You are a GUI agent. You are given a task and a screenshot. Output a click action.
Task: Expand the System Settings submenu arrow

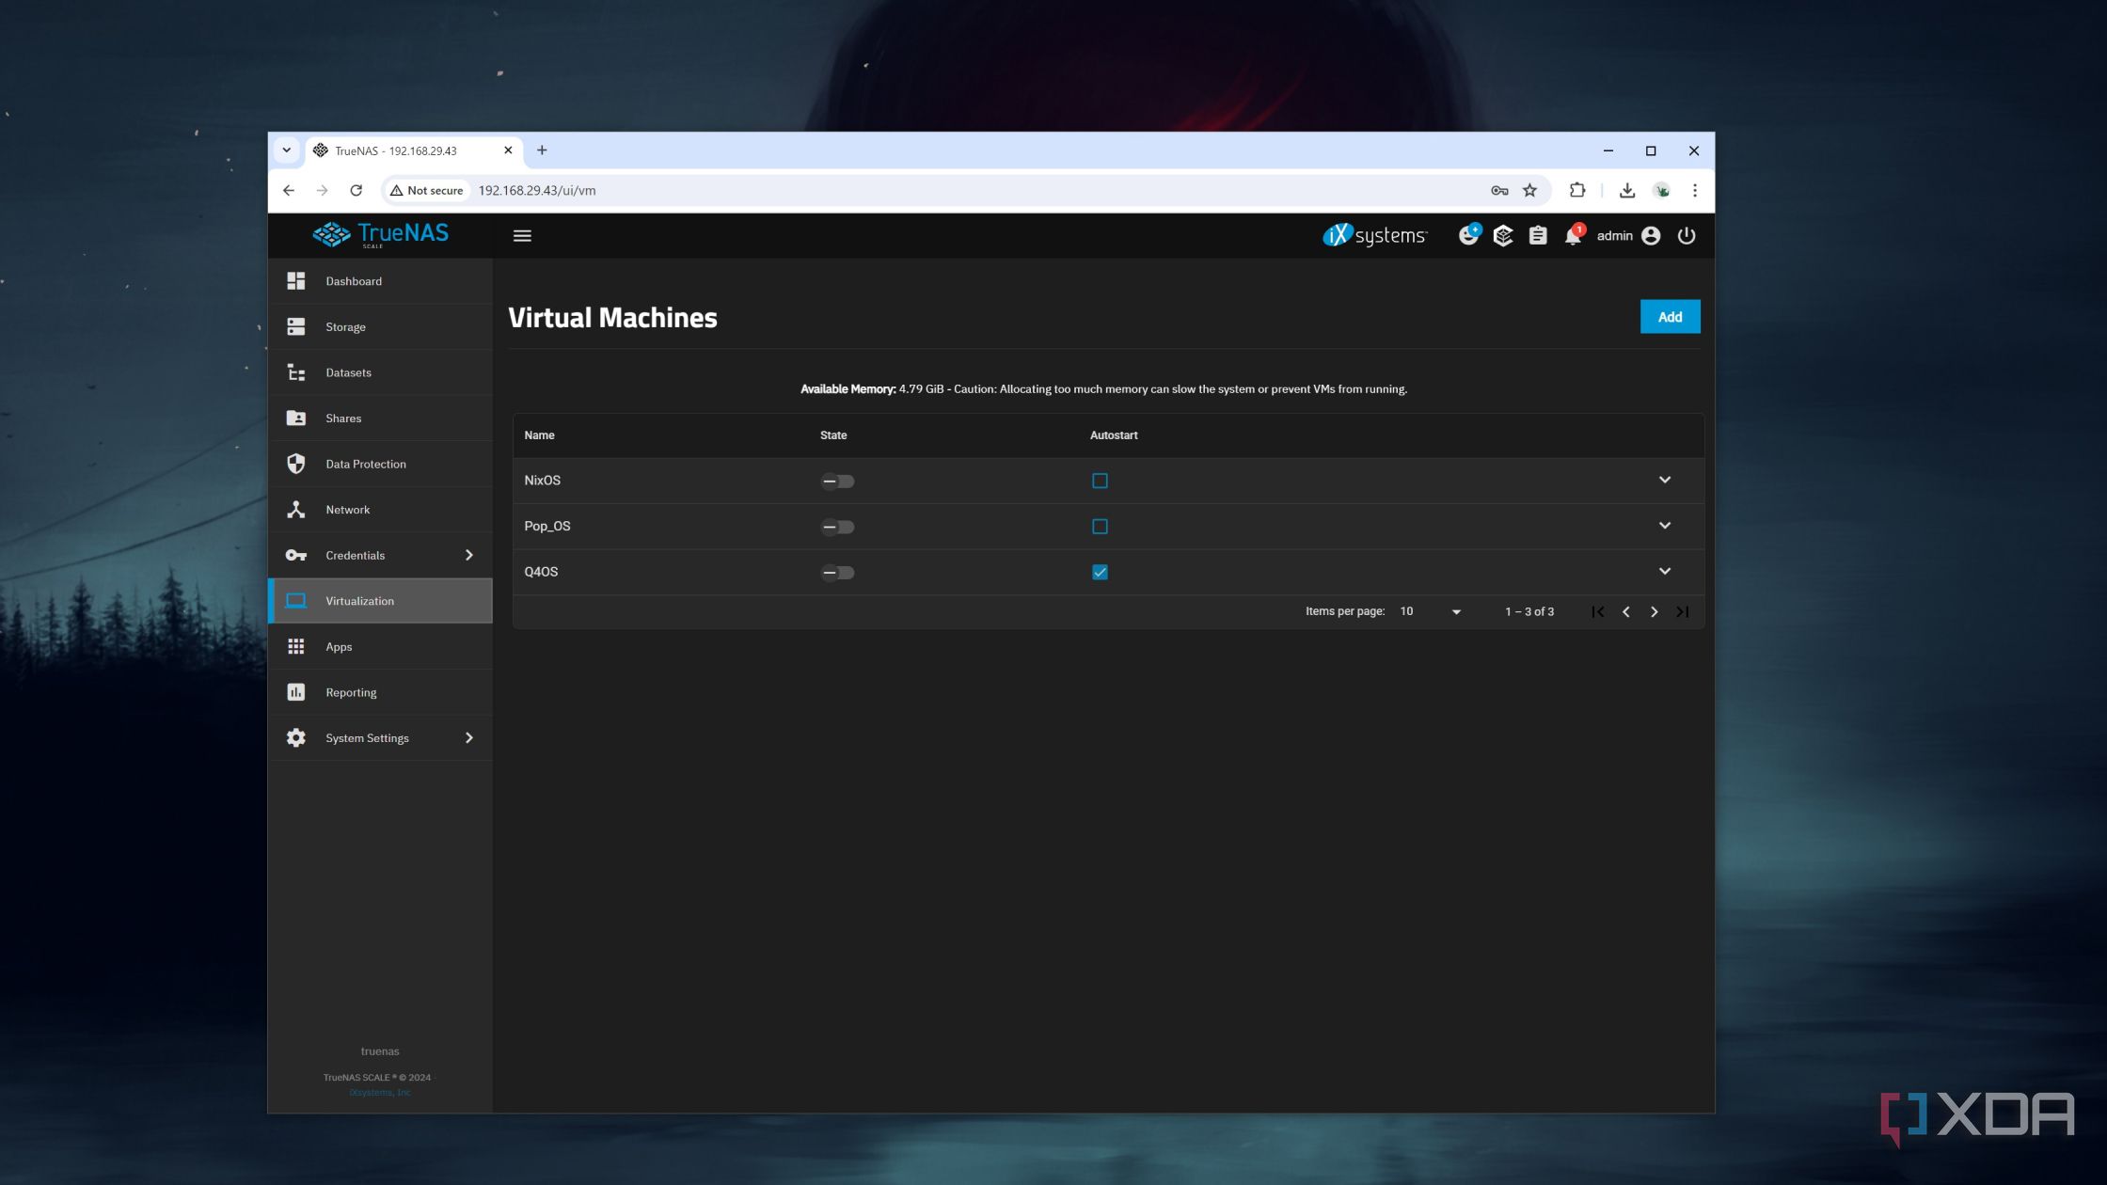[468, 738]
